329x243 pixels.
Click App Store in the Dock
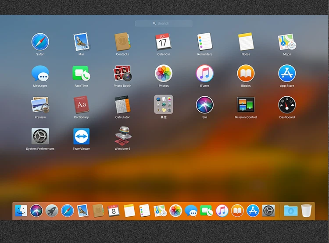pyautogui.click(x=253, y=211)
